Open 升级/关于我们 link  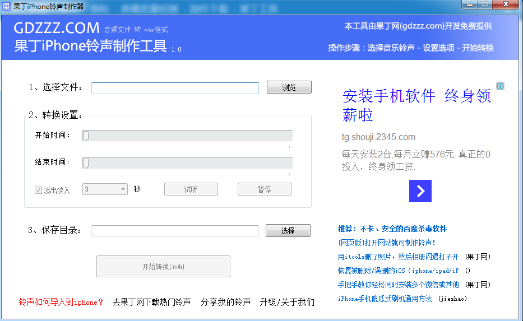[x=286, y=302]
